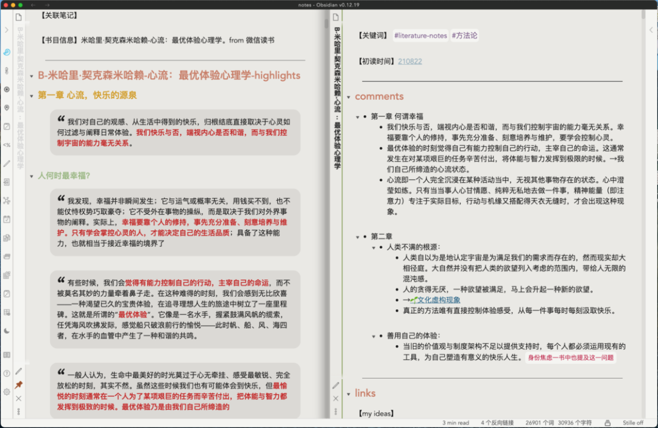Open the 210822 date link
This screenshot has height=428, width=658.
click(409, 62)
